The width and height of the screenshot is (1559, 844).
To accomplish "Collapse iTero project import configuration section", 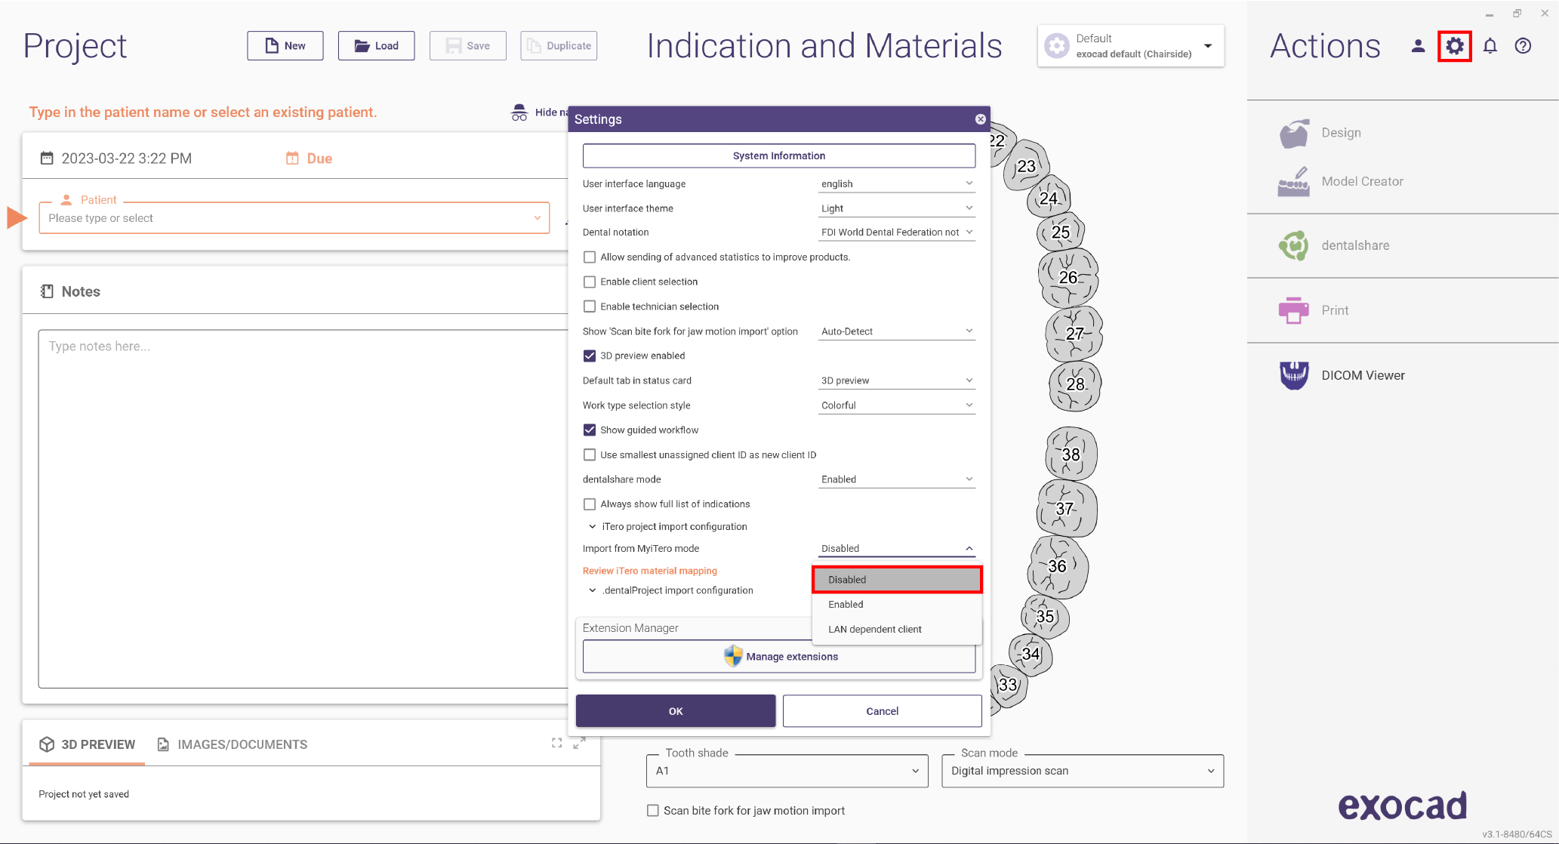I will pos(592,527).
